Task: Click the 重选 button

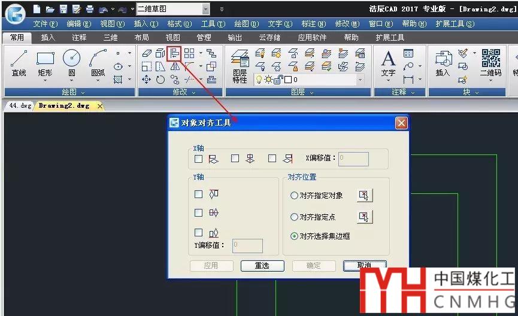Action: 262,265
